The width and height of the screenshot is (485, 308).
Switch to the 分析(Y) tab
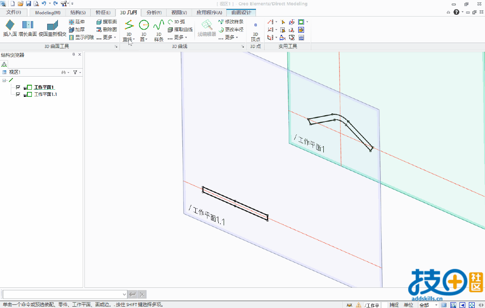pyautogui.click(x=154, y=13)
